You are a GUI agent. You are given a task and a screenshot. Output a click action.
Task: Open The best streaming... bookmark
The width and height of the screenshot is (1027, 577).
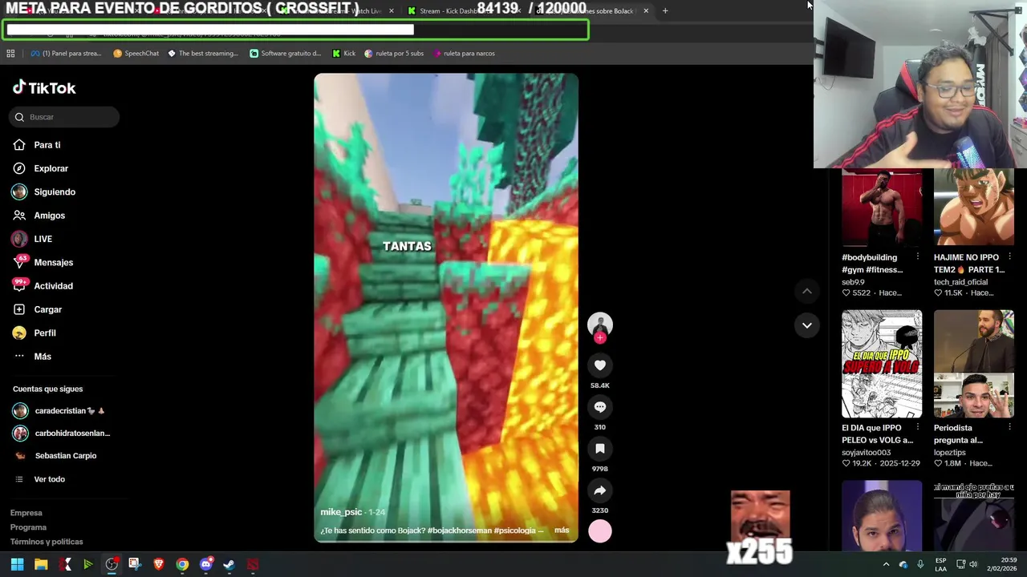[203, 54]
